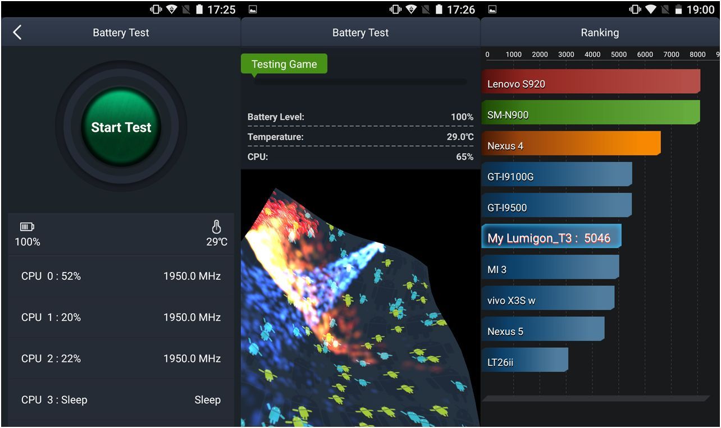Tap the thermometer icon above 29°C
Viewport: 721px width, 428px height.
[x=216, y=227]
